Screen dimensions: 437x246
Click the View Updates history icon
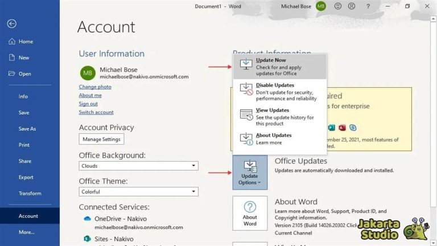[x=246, y=114]
